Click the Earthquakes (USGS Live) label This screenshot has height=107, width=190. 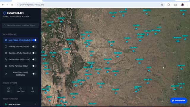click(x=19, y=59)
